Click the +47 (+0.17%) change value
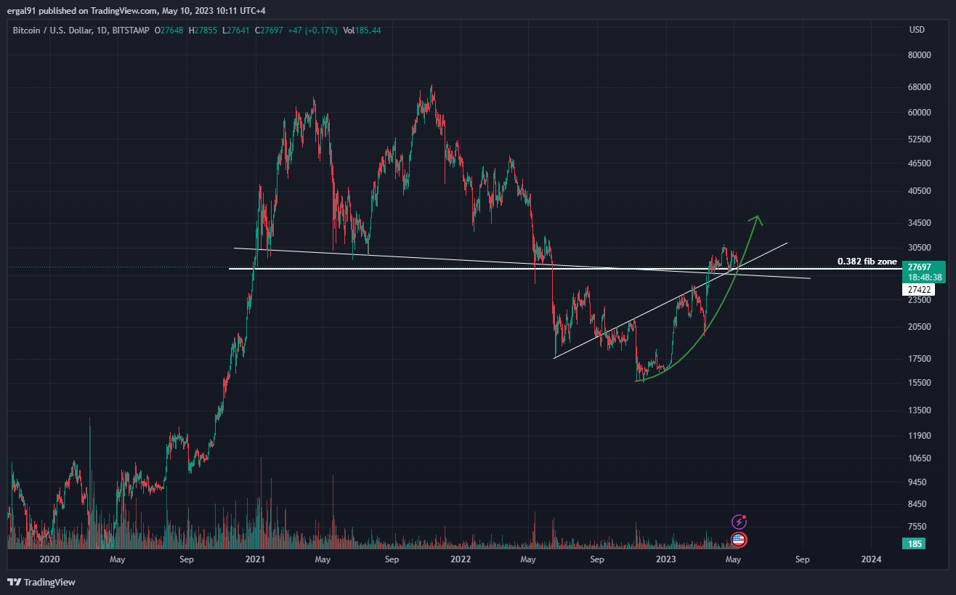 point(312,31)
